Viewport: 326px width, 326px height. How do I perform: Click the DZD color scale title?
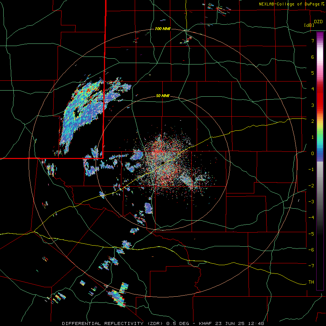click(x=318, y=22)
